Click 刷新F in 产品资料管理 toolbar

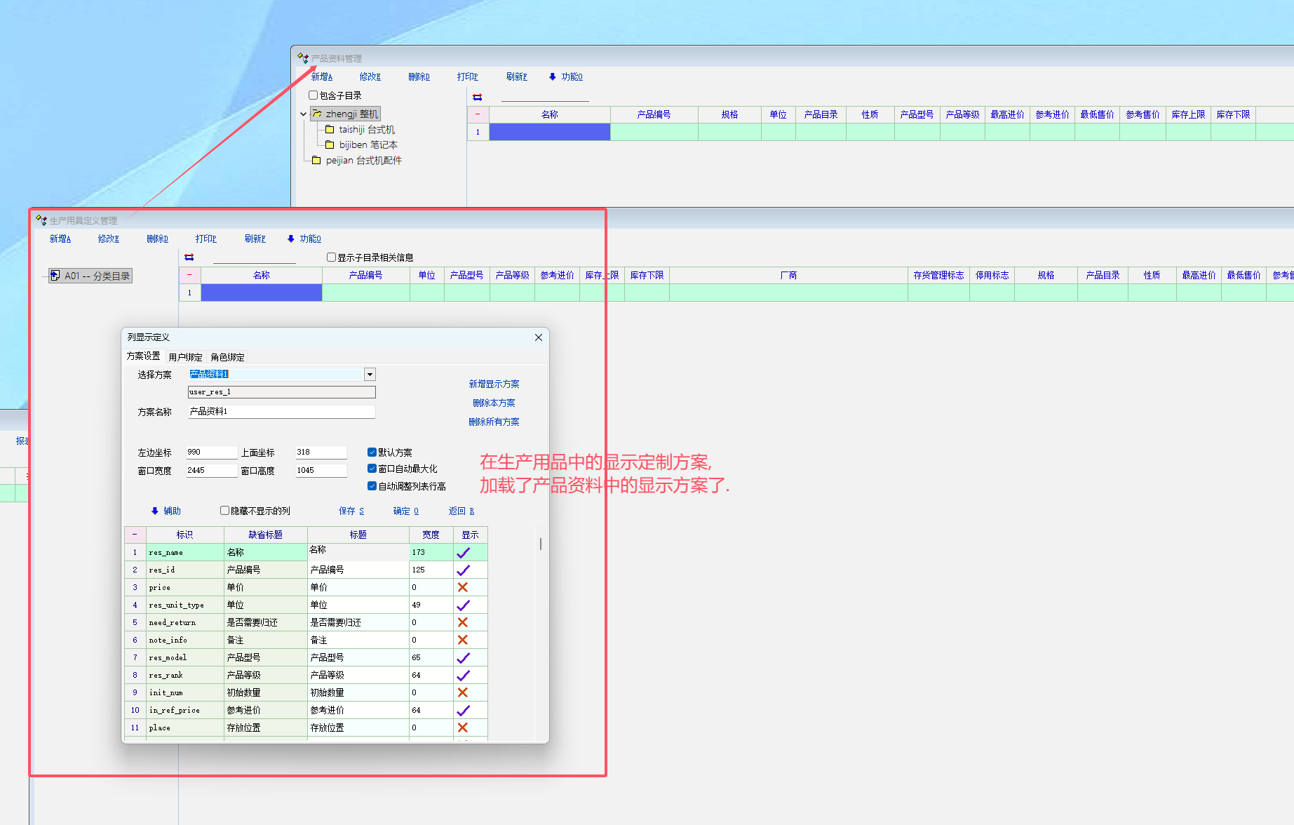pos(517,76)
